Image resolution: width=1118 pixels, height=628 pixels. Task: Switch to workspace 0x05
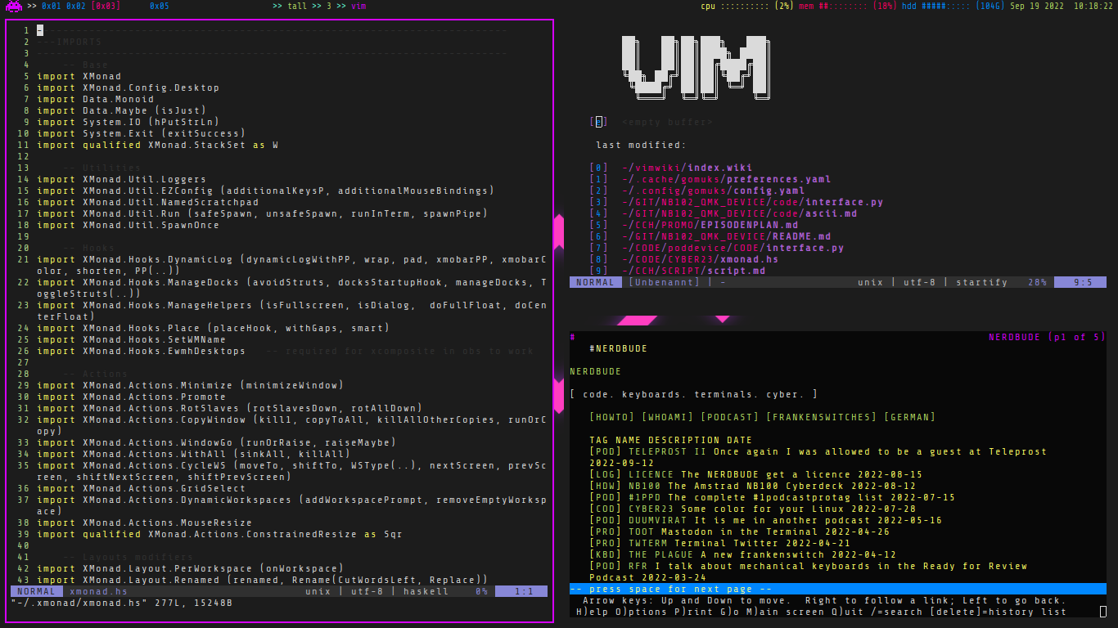[160, 6]
